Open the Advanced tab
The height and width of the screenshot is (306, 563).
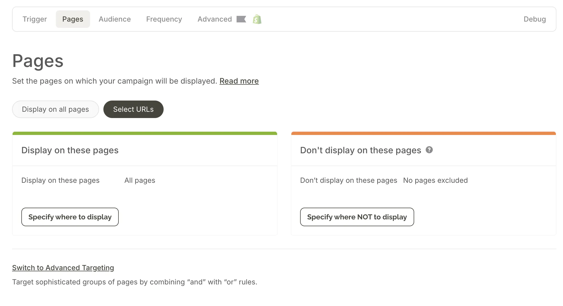point(214,19)
